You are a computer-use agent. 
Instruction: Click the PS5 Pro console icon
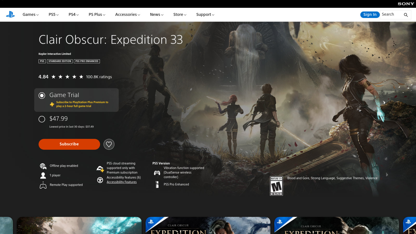click(x=157, y=185)
